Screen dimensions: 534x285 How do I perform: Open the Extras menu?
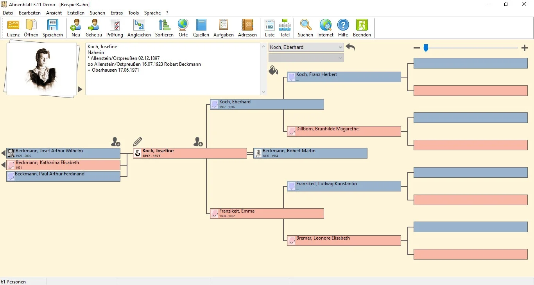click(116, 13)
